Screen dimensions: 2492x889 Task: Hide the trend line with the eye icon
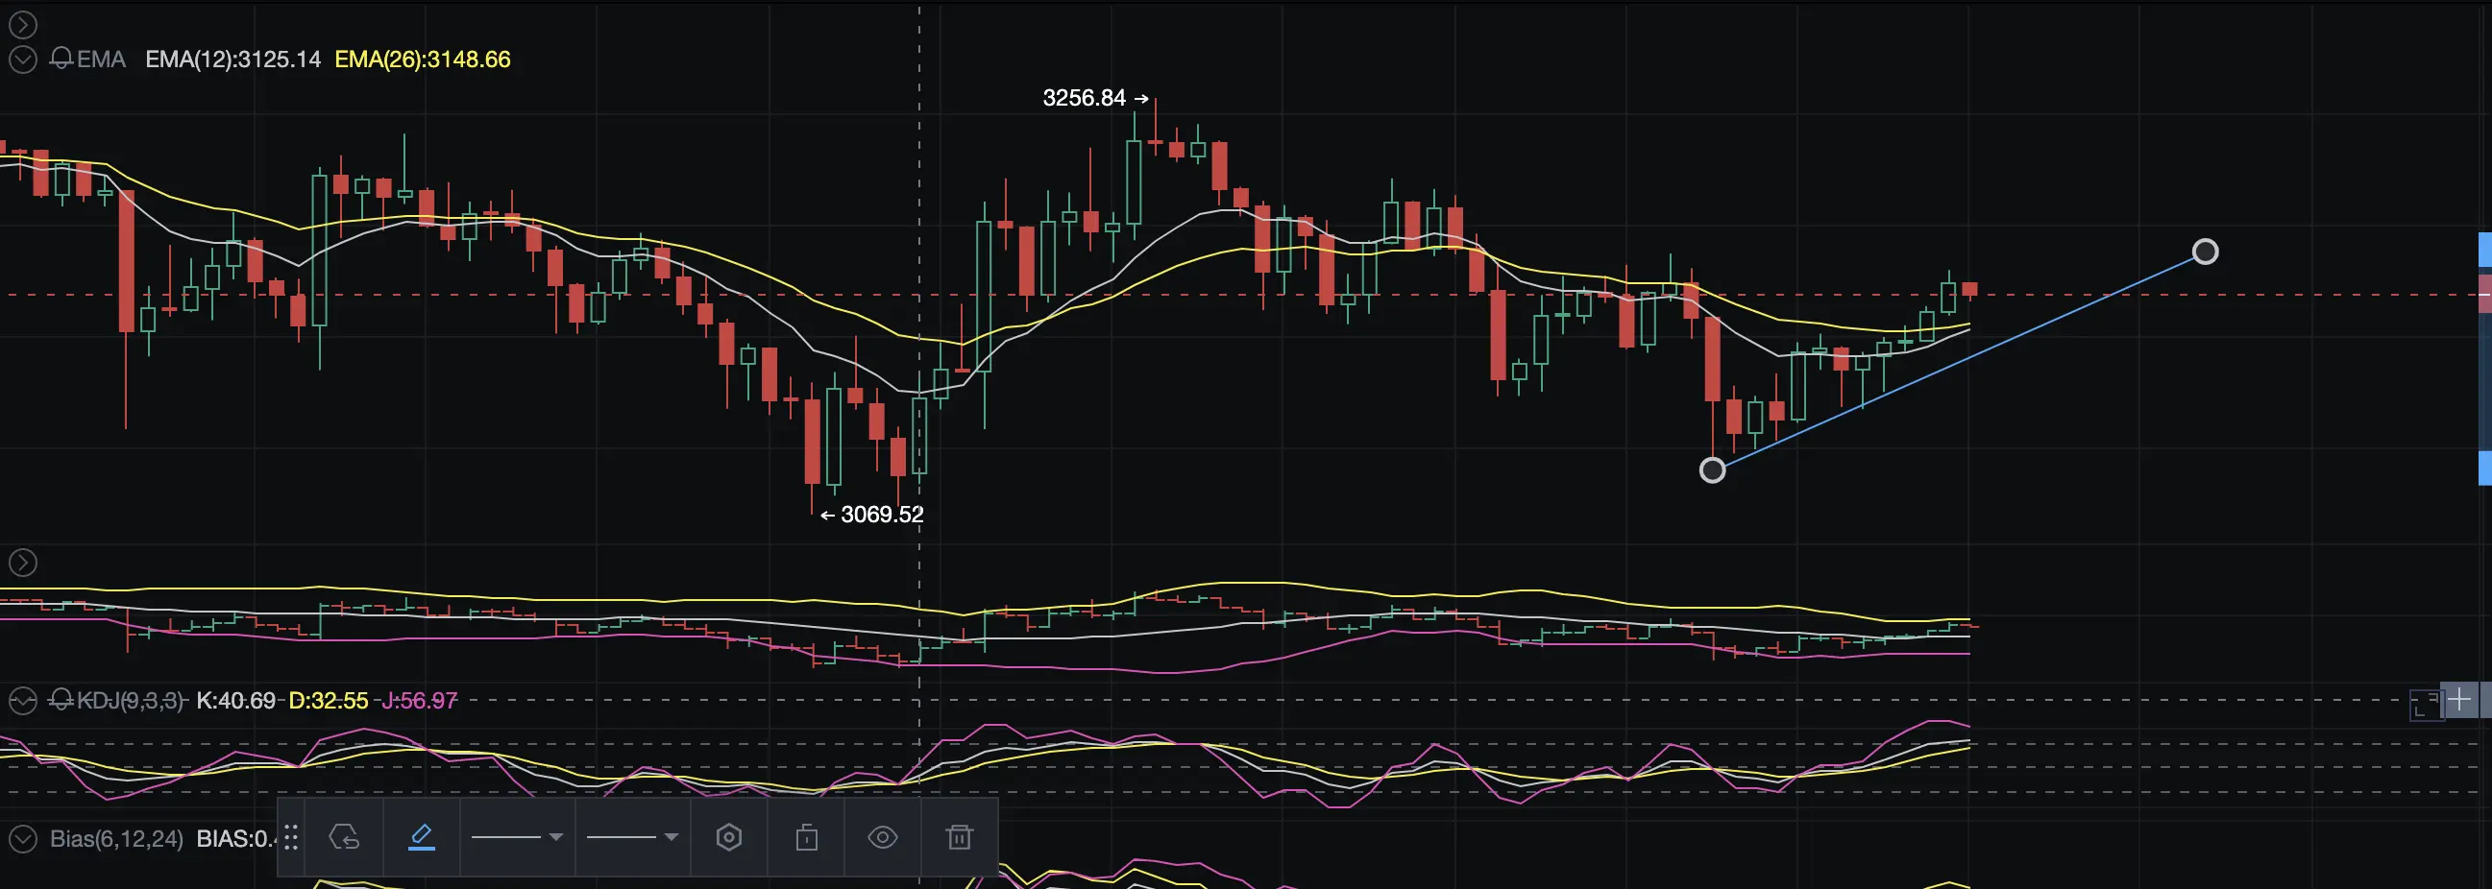coord(882,837)
